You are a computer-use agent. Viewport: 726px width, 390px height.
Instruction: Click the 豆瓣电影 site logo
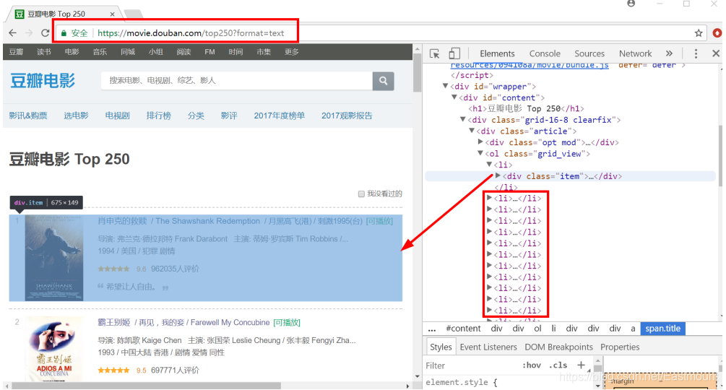click(43, 81)
